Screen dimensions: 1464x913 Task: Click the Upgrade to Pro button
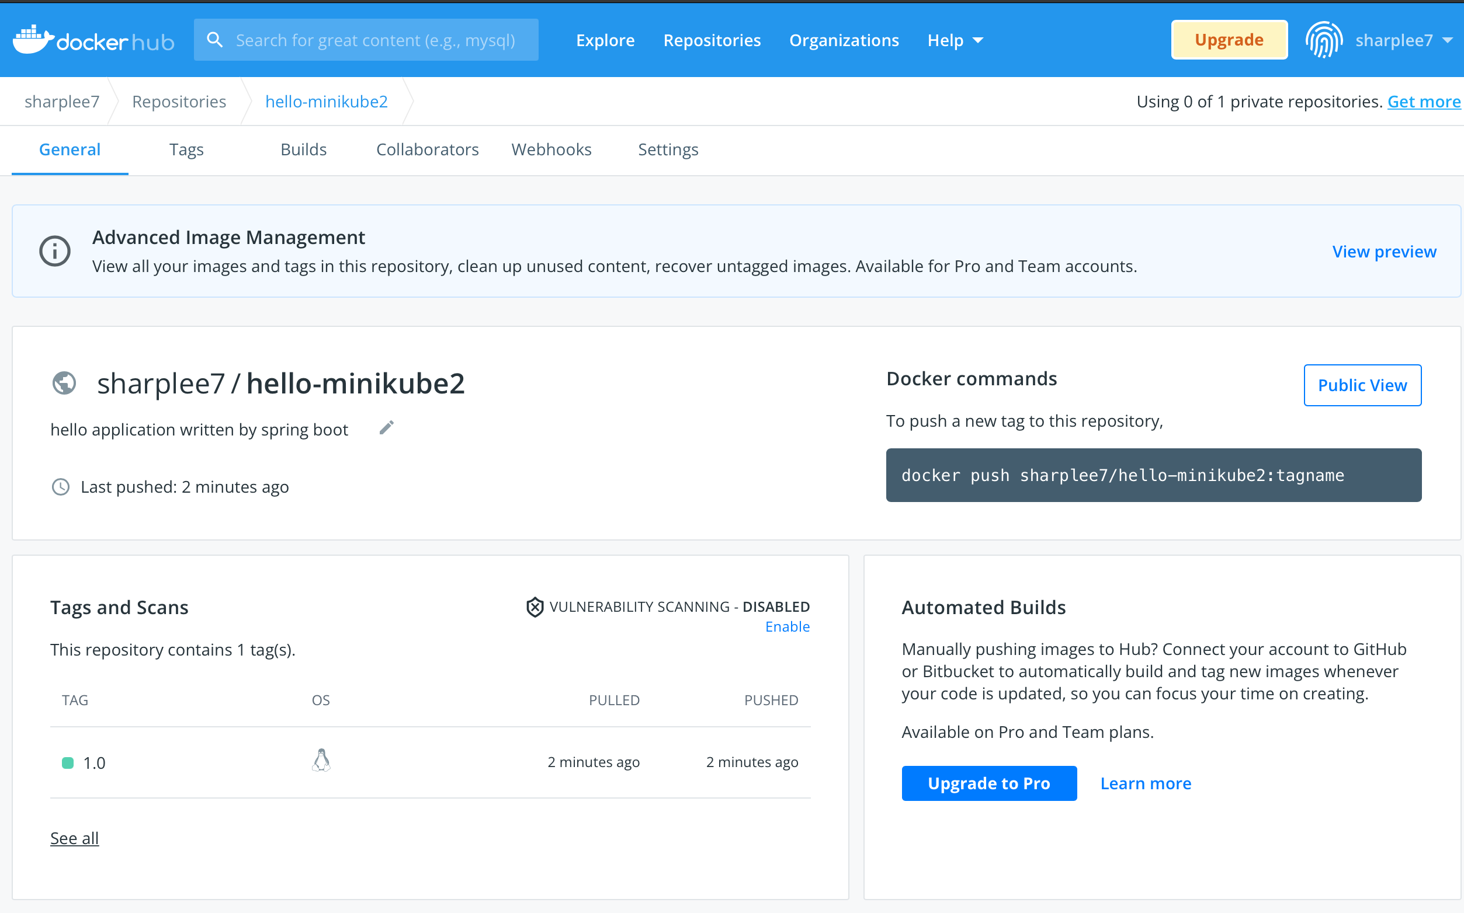pos(988,783)
